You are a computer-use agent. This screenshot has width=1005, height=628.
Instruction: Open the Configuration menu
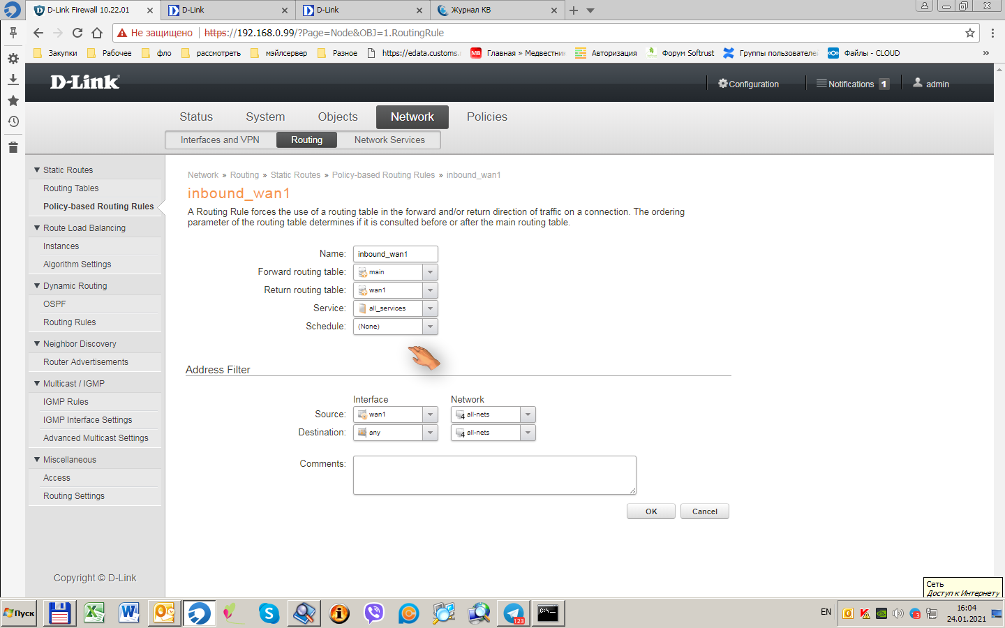[749, 84]
